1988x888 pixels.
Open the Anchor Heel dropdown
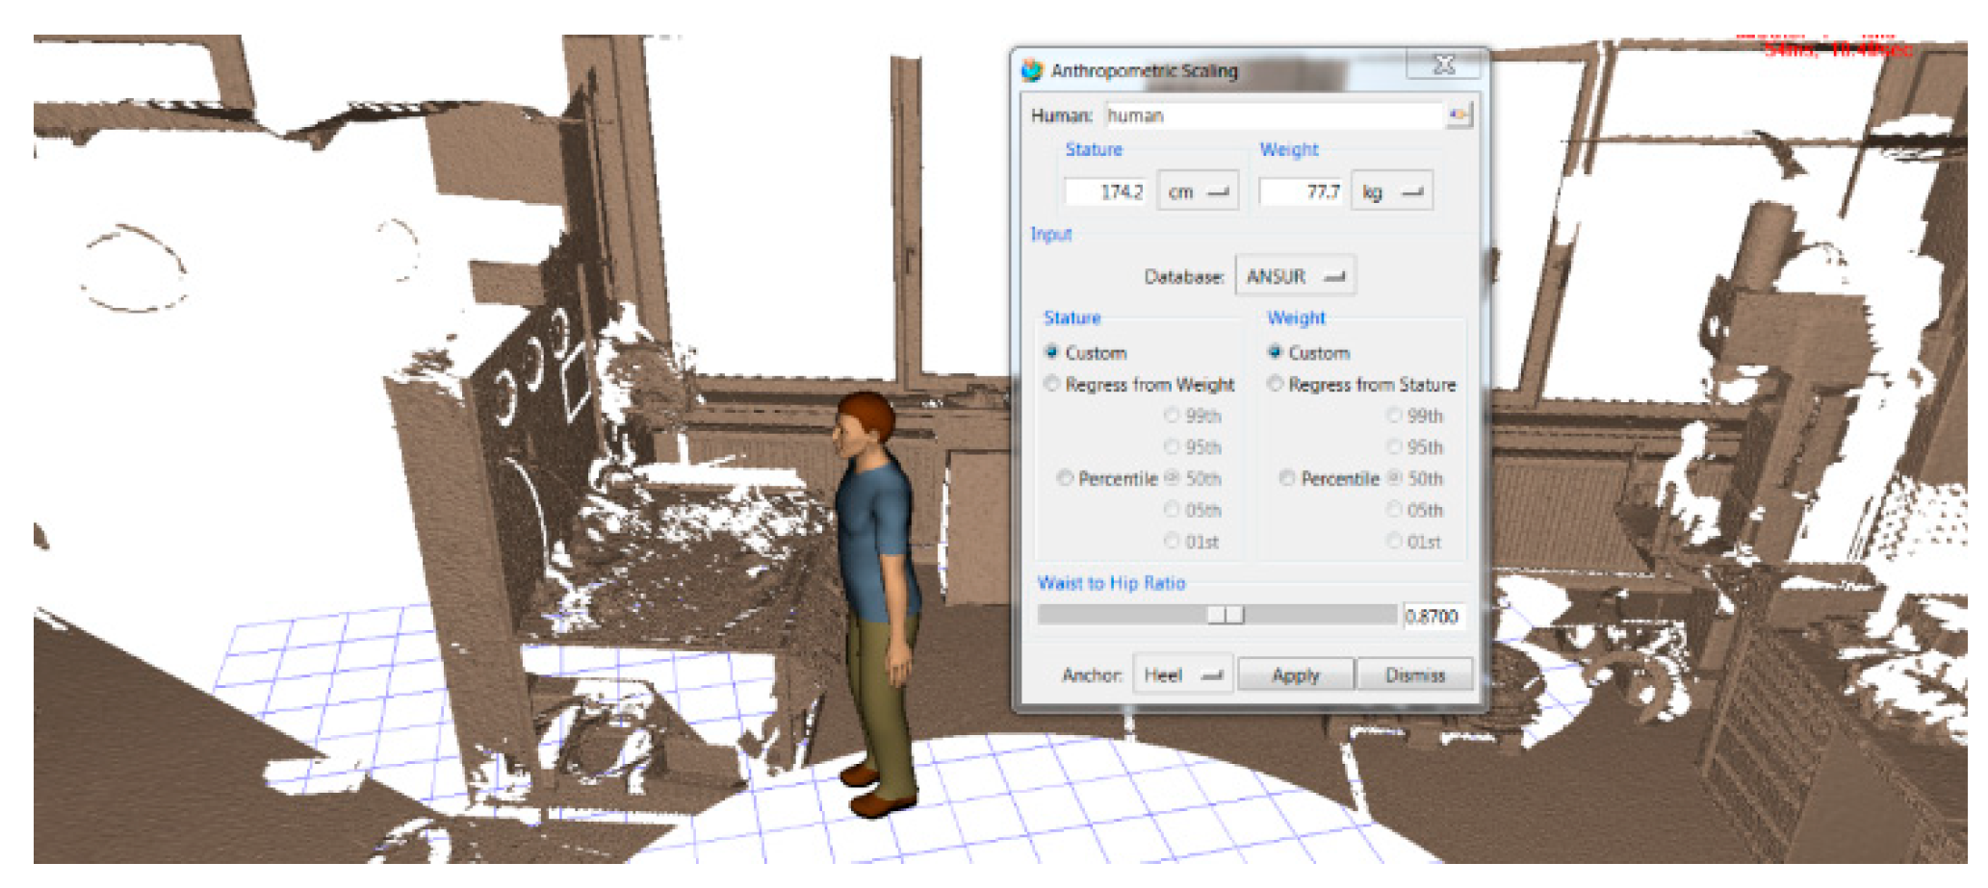(x=1182, y=675)
